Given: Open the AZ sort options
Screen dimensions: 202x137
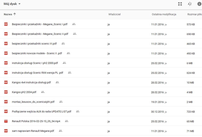Looking at the screenshot, I should pos(190,4).
